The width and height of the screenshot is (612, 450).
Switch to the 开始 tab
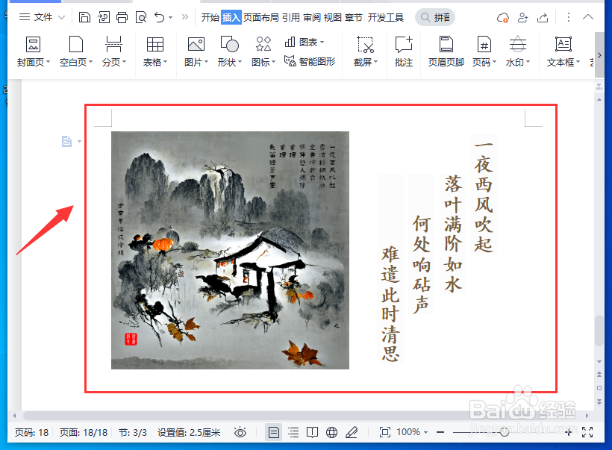point(210,18)
